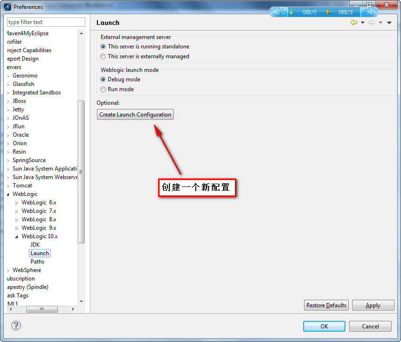Click the 40°C temperature widget reading

click(279, 12)
